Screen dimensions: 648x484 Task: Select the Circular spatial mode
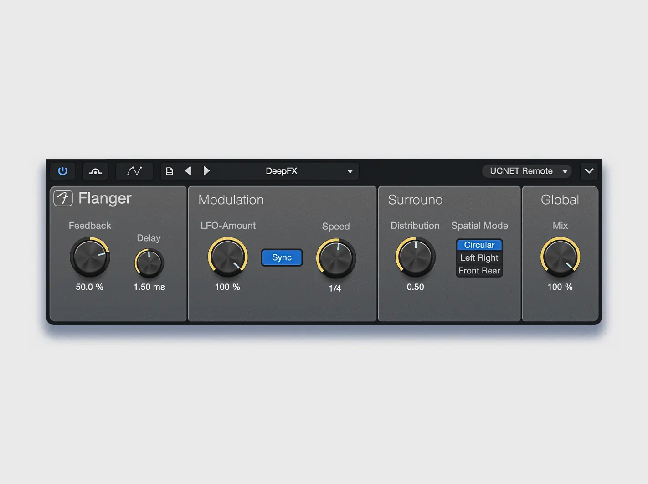tap(479, 245)
